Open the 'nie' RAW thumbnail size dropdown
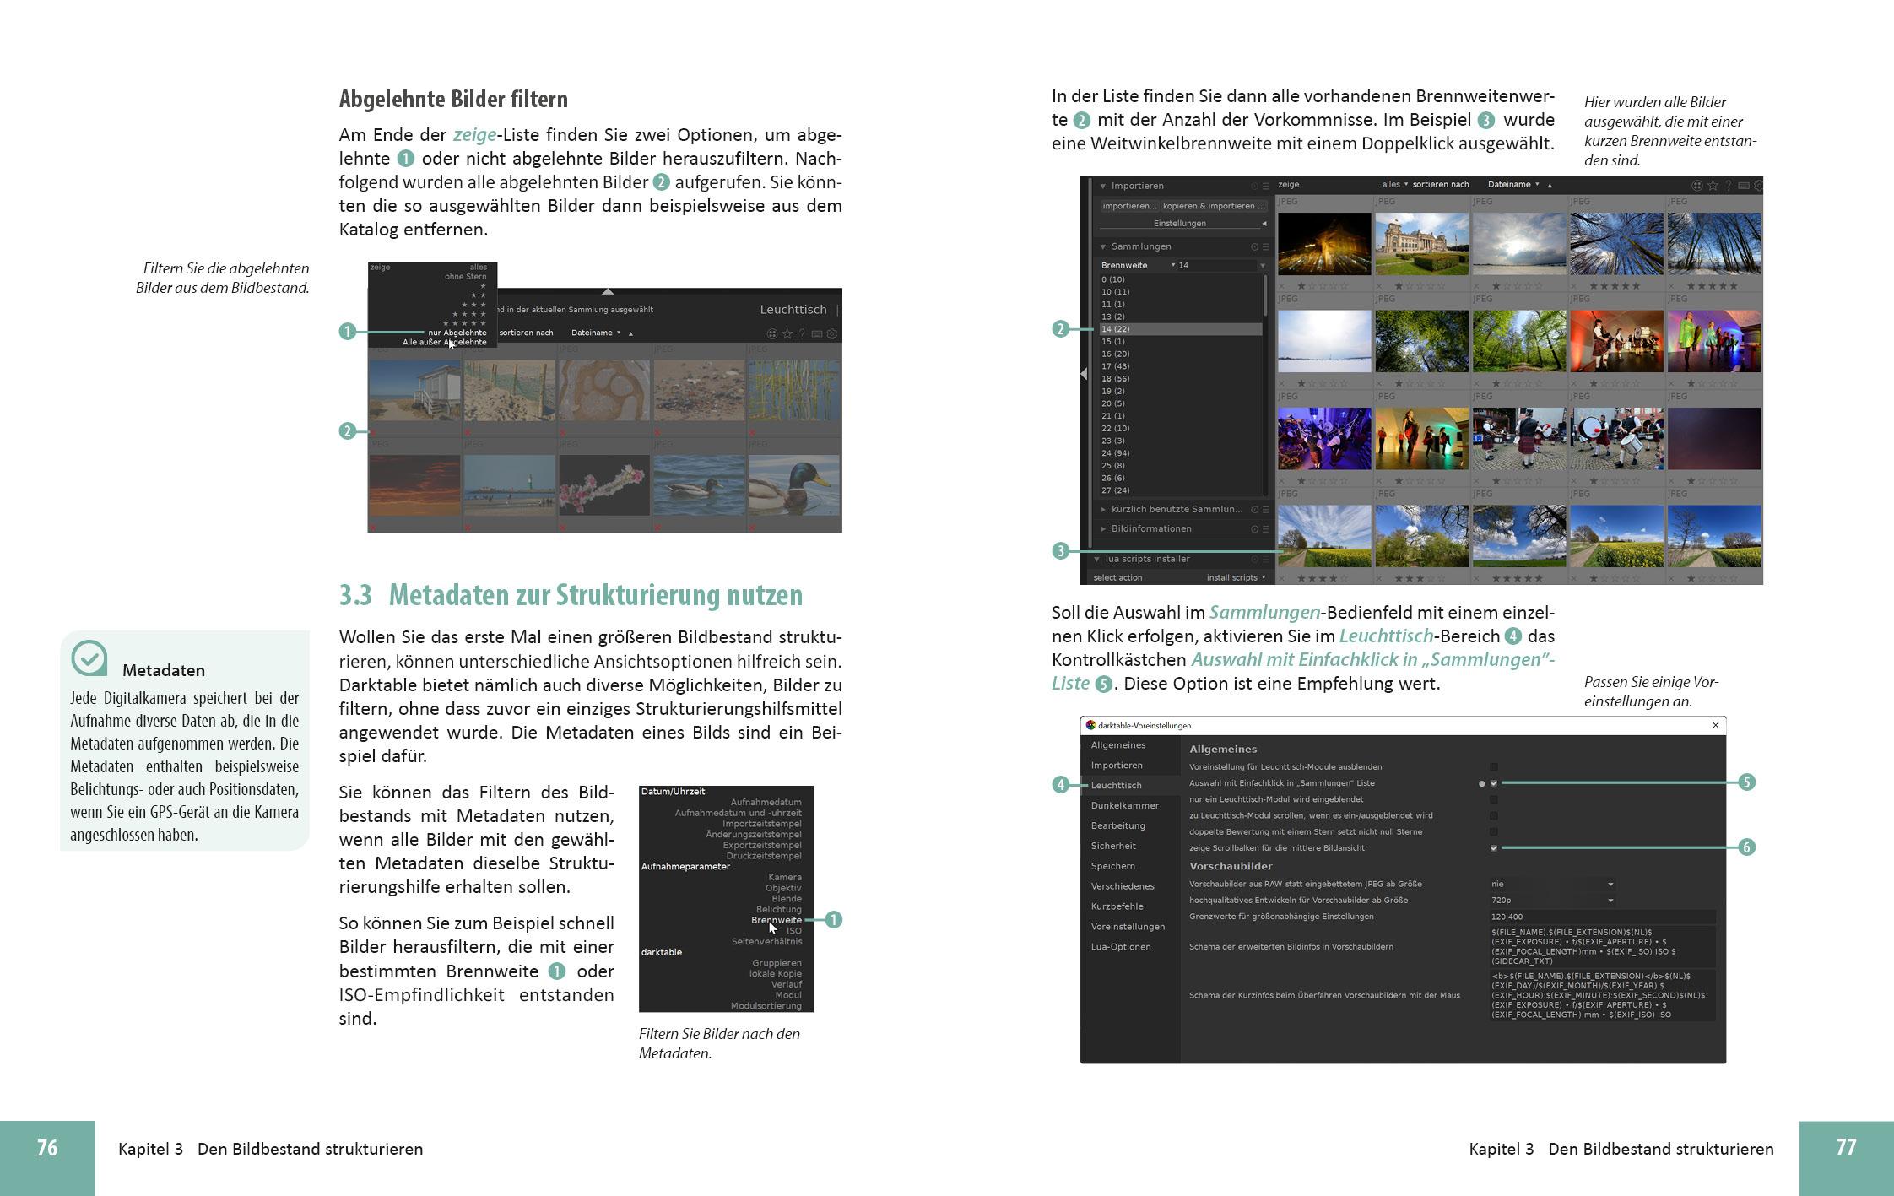 click(x=1551, y=884)
